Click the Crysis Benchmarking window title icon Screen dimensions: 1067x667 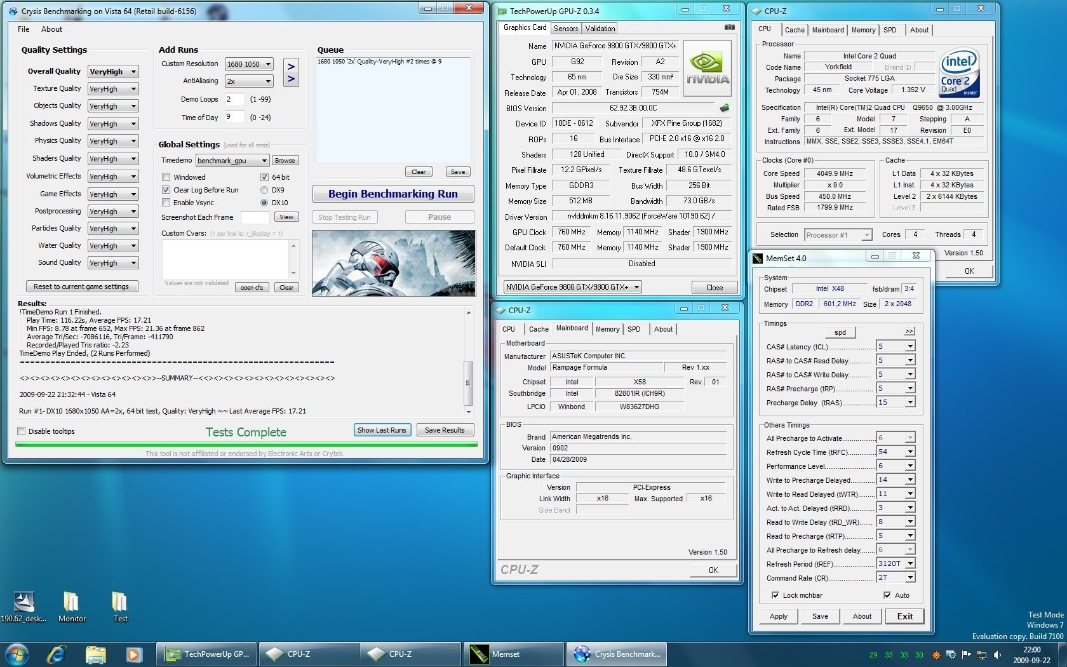point(13,11)
